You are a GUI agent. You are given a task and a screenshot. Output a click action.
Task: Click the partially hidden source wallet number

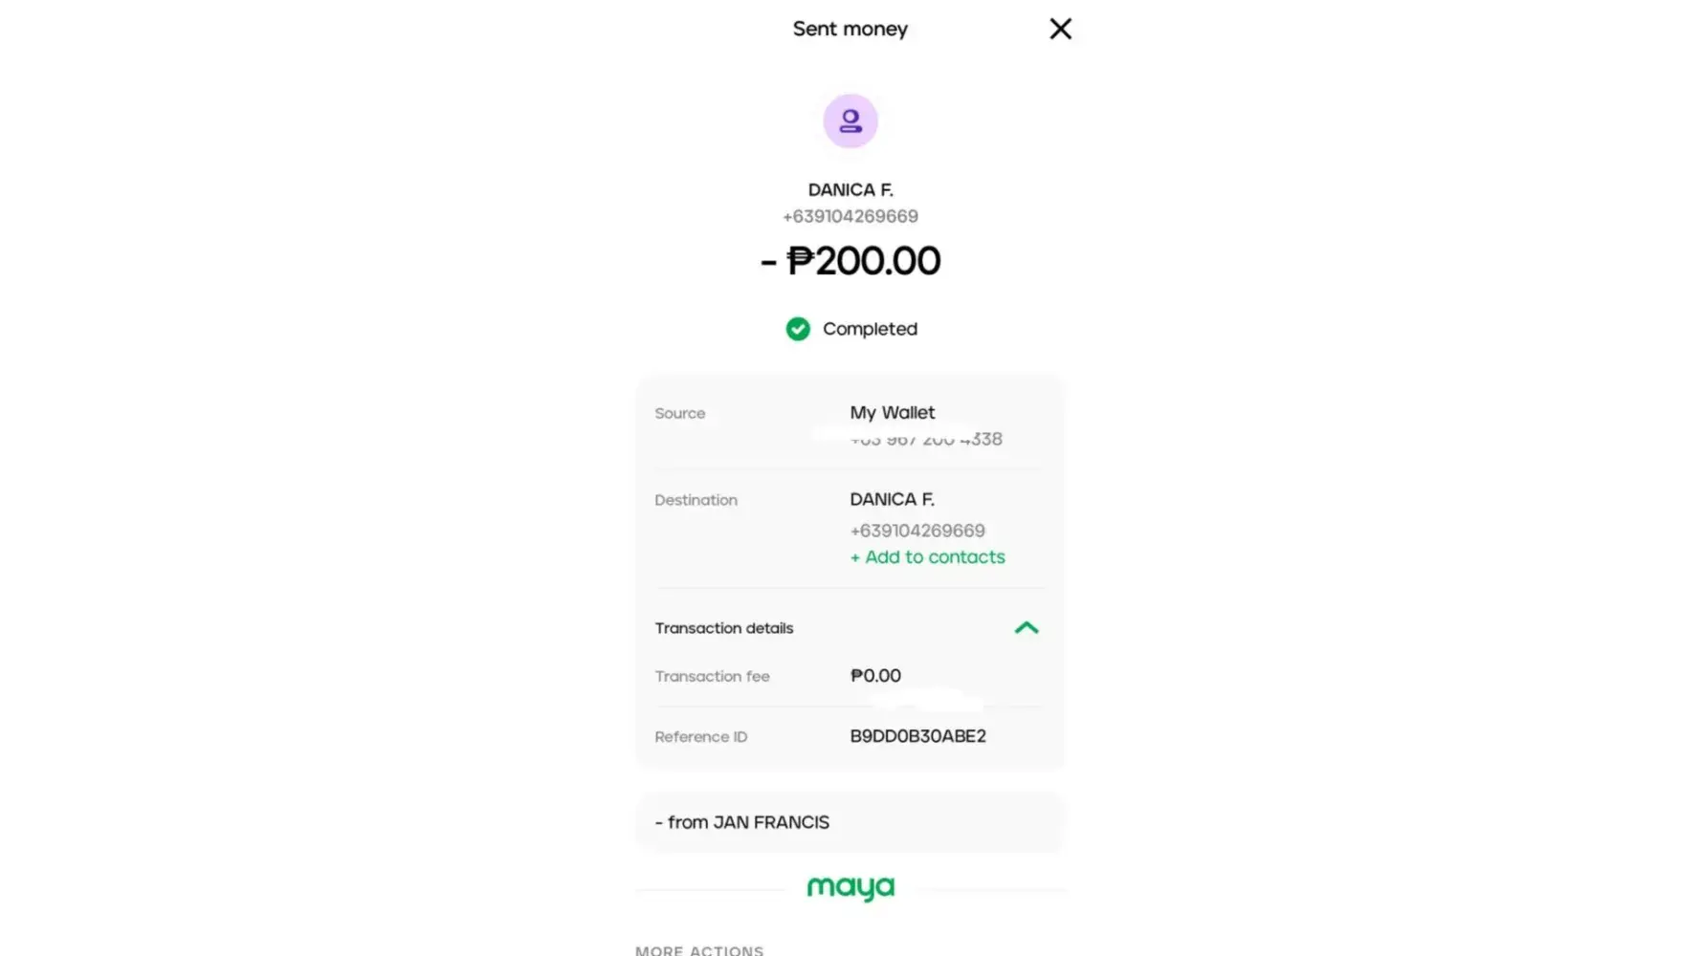pyautogui.click(x=926, y=440)
